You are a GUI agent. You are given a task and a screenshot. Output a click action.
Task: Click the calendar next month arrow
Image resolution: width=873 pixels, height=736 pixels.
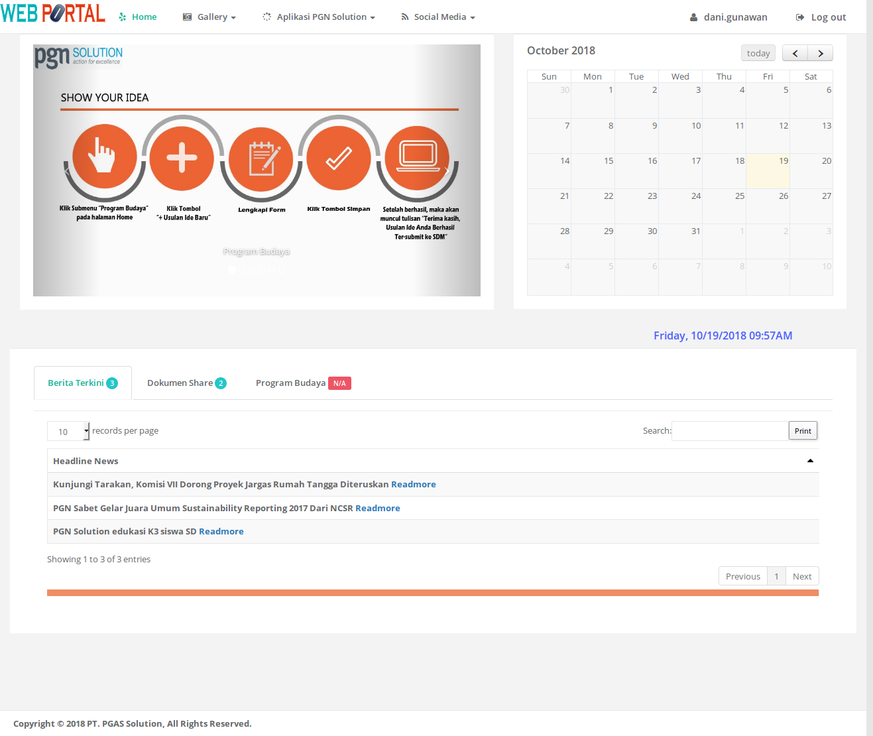point(820,54)
